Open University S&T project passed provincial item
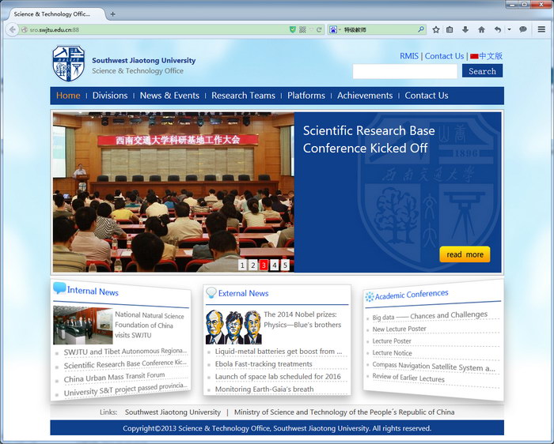Viewport: 554px width, 444px height. click(x=125, y=389)
